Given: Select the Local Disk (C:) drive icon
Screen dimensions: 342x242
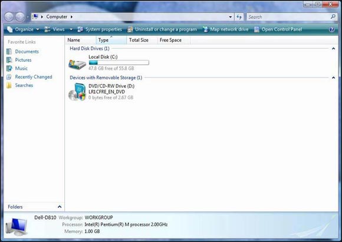Looking at the screenshot, I should coord(77,64).
